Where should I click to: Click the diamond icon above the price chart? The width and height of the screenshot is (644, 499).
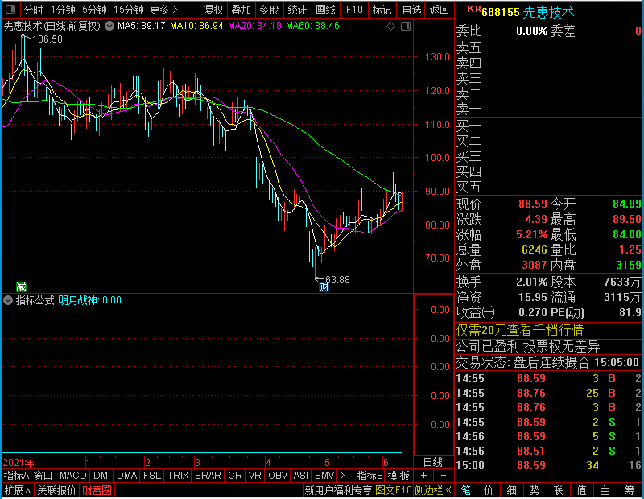click(x=391, y=27)
